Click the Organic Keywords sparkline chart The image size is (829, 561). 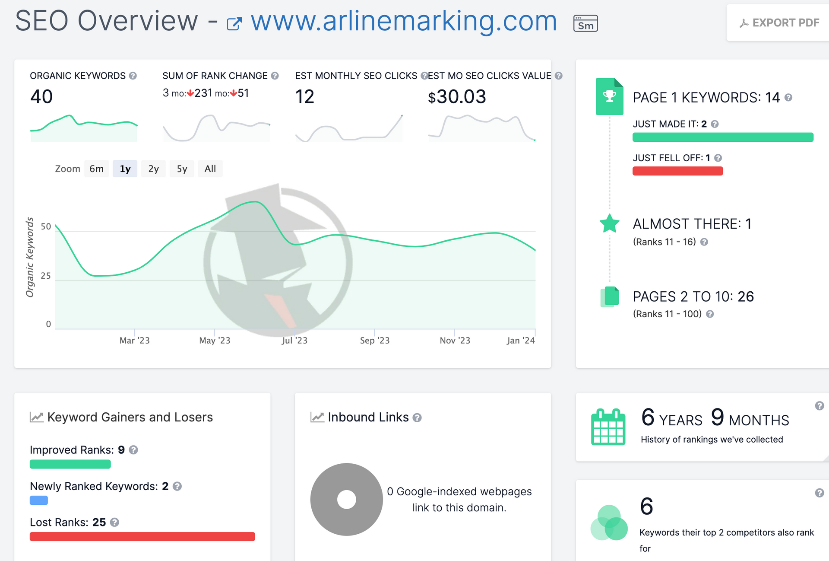[84, 128]
